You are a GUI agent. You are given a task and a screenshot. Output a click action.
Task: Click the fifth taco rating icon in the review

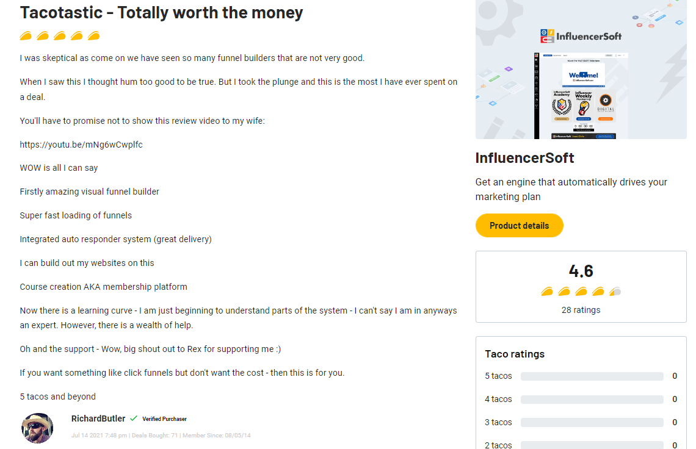pyautogui.click(x=93, y=36)
